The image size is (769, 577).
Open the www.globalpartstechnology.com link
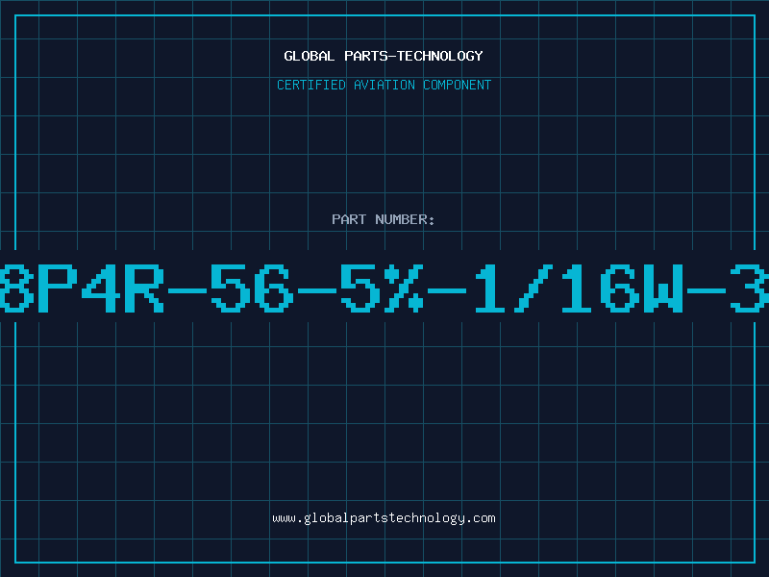pos(384,518)
